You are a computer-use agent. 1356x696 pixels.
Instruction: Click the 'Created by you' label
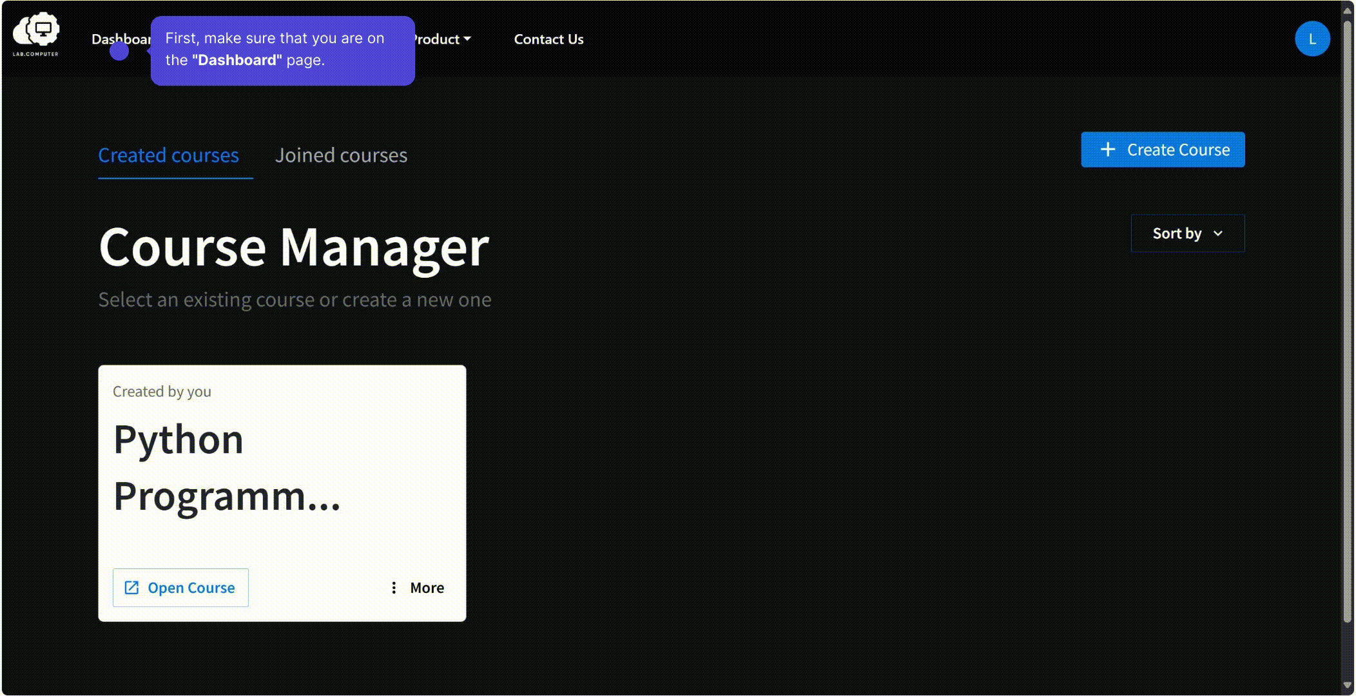(162, 392)
